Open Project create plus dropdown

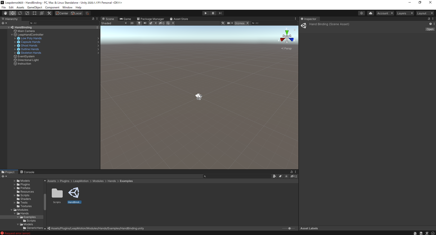click(4, 176)
